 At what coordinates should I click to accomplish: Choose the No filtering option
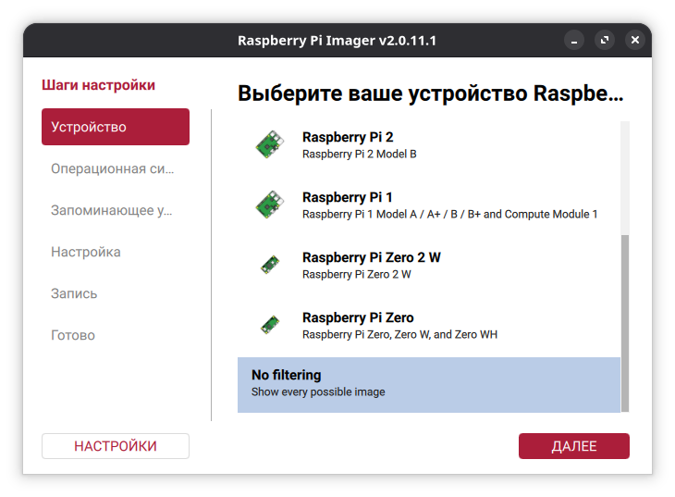(x=429, y=385)
